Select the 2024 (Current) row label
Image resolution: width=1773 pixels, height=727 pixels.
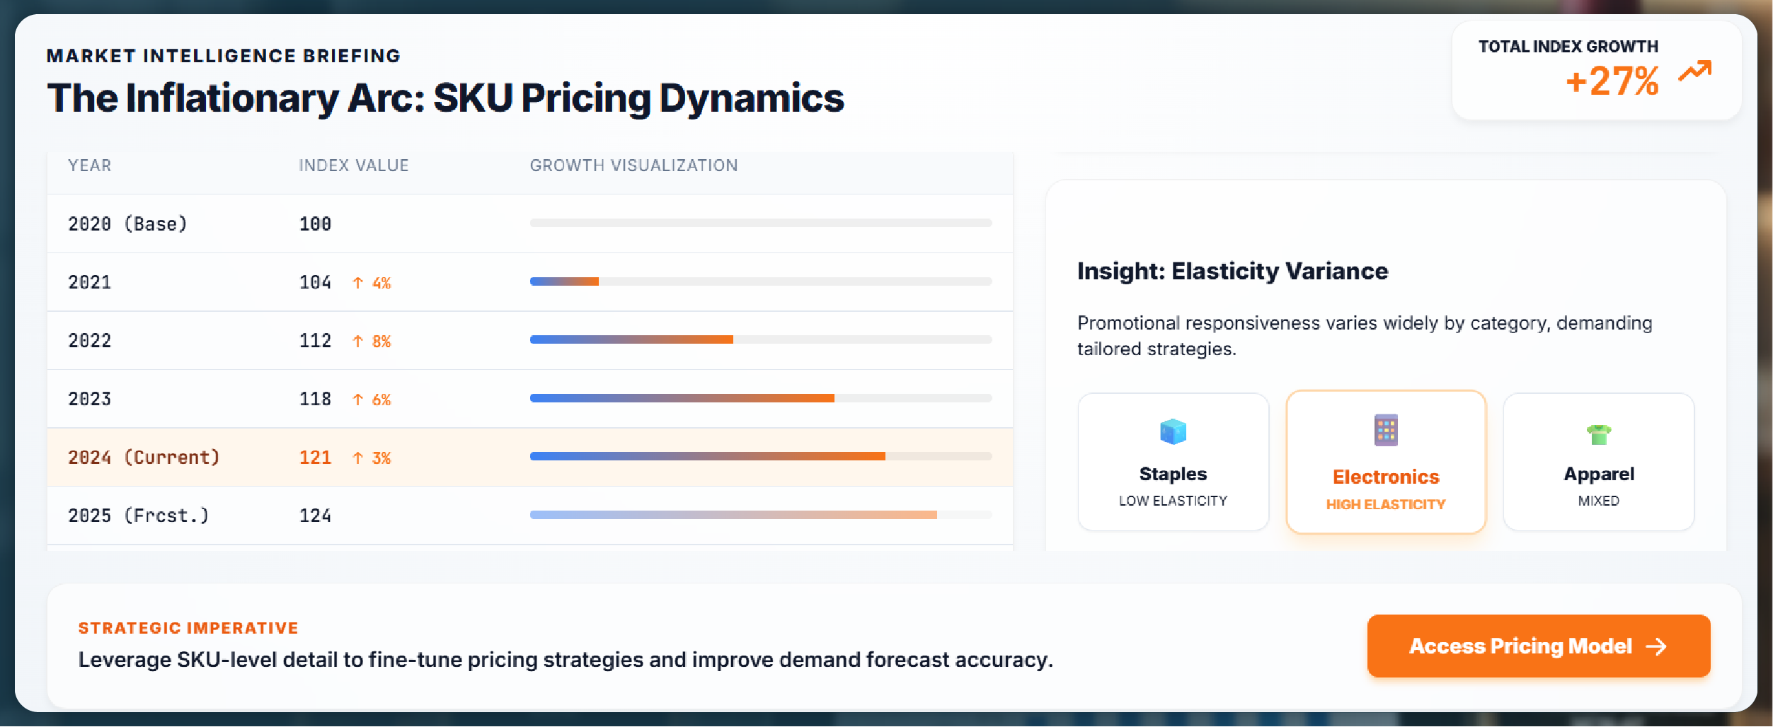click(x=144, y=458)
